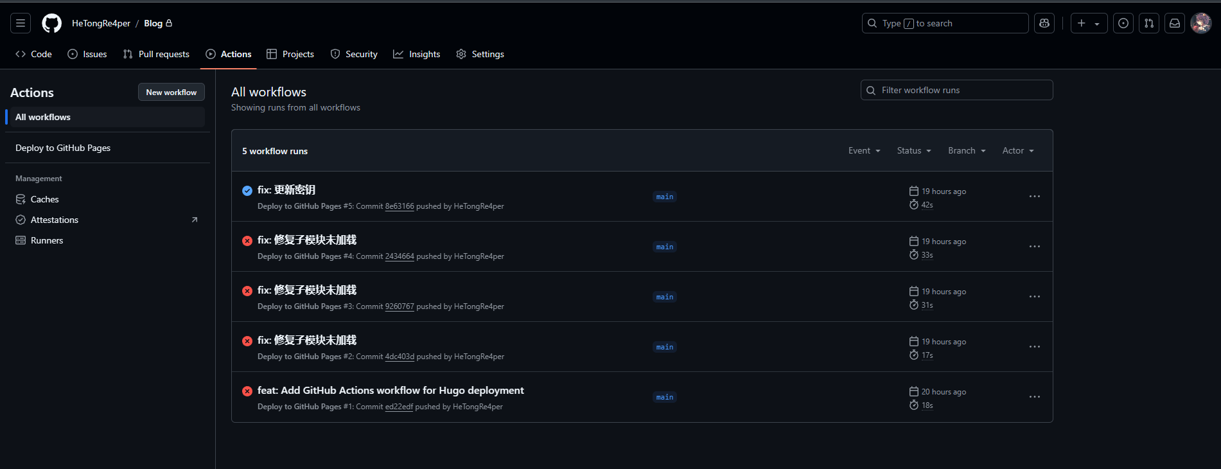Expand the Branch filter dropdown

point(966,150)
